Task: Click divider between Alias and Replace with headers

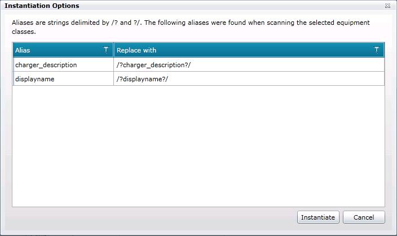Action: pos(114,50)
